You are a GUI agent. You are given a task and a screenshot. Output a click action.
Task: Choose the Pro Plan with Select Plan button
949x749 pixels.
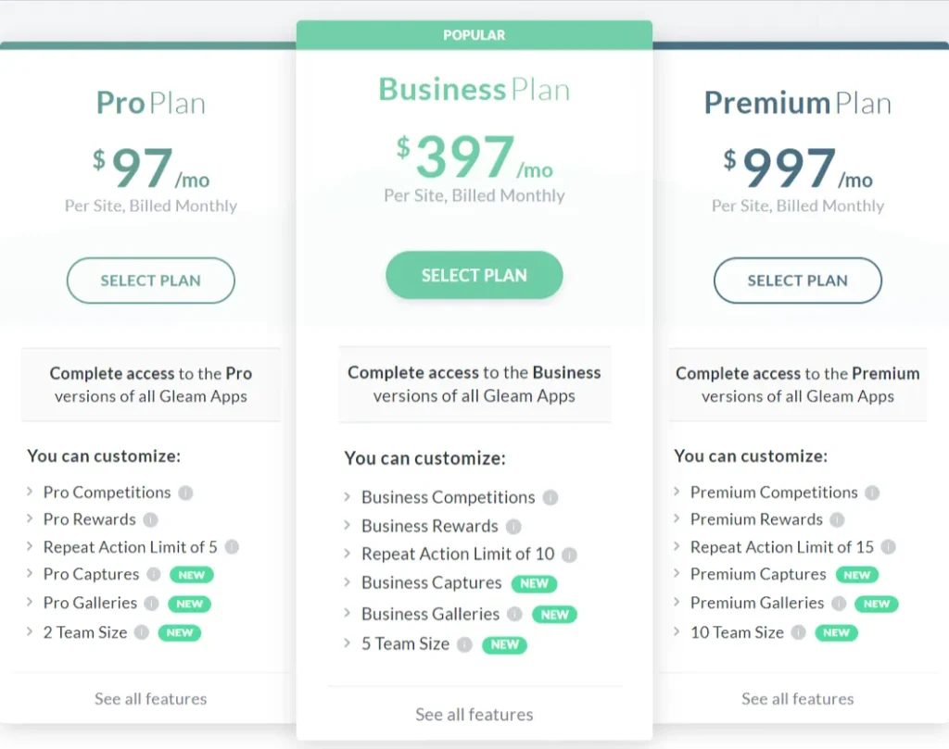pos(150,281)
